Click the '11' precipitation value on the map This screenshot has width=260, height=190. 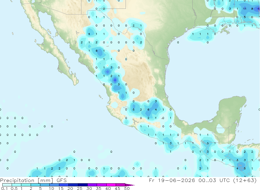pos(245,9)
